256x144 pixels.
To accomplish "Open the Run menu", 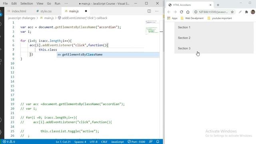I will pos(57,4).
